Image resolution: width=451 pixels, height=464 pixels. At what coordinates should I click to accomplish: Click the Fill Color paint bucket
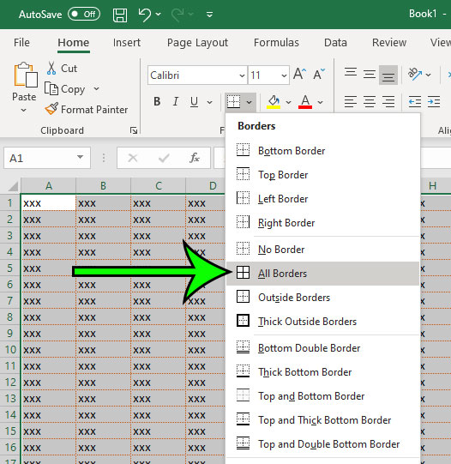tap(274, 102)
